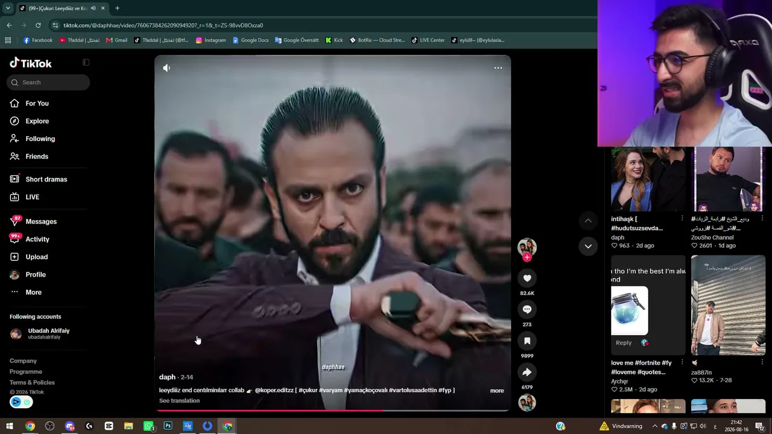
Task: Open WhatsApp from the taskbar
Action: (148, 426)
